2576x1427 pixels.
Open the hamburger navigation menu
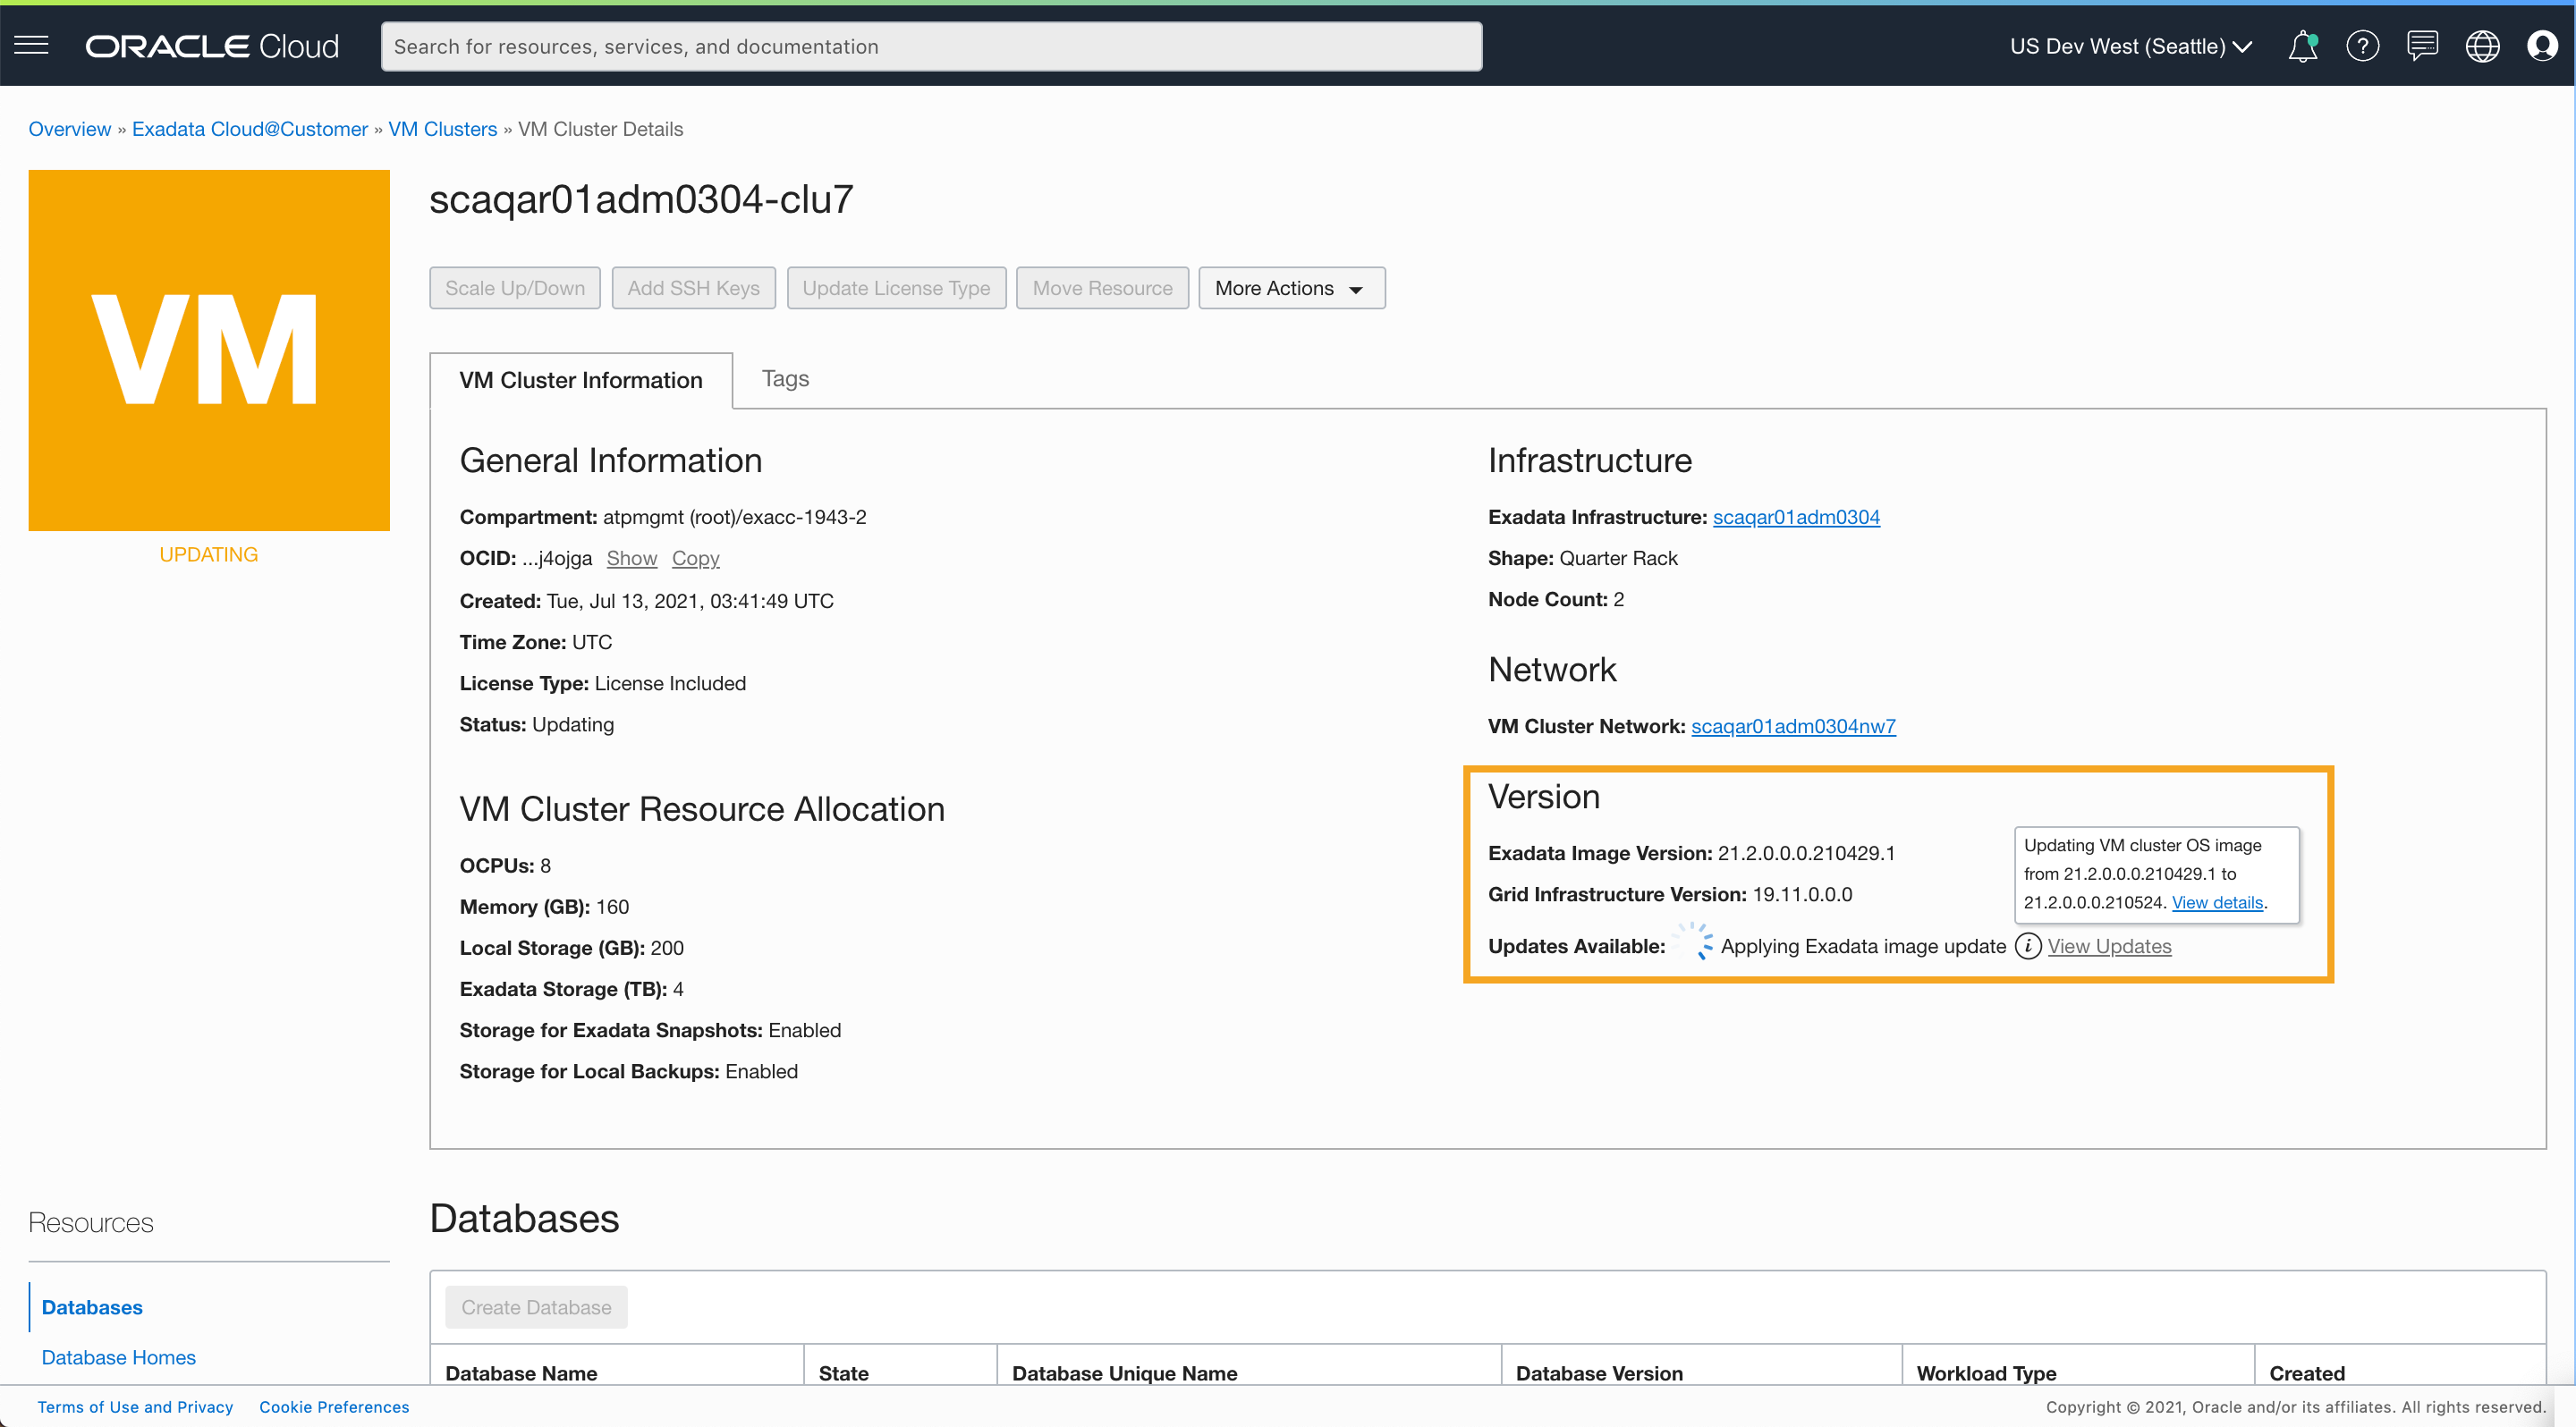31,46
